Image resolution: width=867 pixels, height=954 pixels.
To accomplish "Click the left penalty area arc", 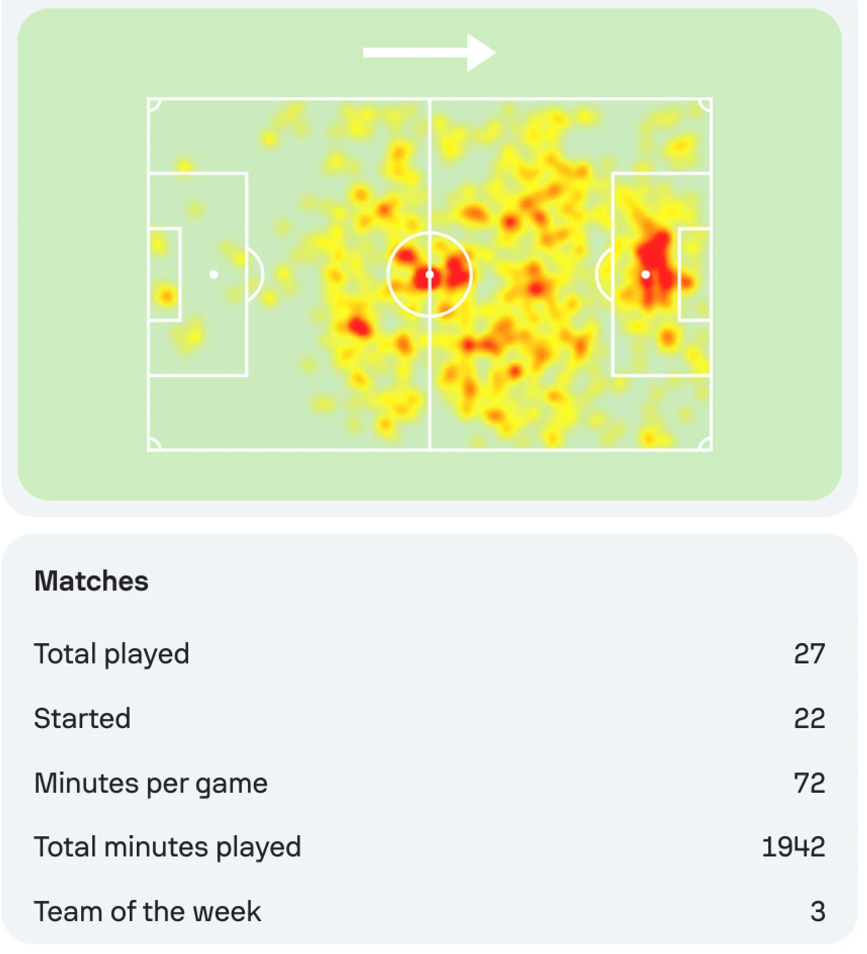I will coord(255,274).
